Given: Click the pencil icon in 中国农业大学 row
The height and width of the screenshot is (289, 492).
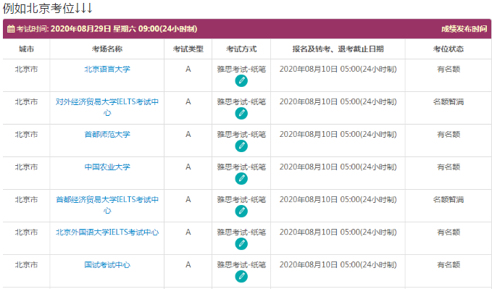Looking at the screenshot, I should pyautogui.click(x=241, y=179).
